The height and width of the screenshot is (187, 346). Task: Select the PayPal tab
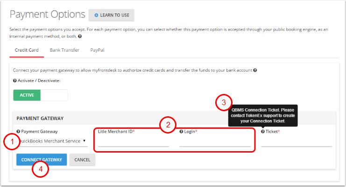click(x=97, y=50)
